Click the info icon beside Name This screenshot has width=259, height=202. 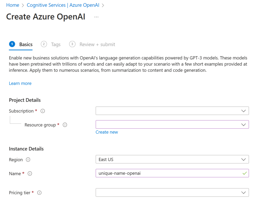pyautogui.click(x=30, y=173)
